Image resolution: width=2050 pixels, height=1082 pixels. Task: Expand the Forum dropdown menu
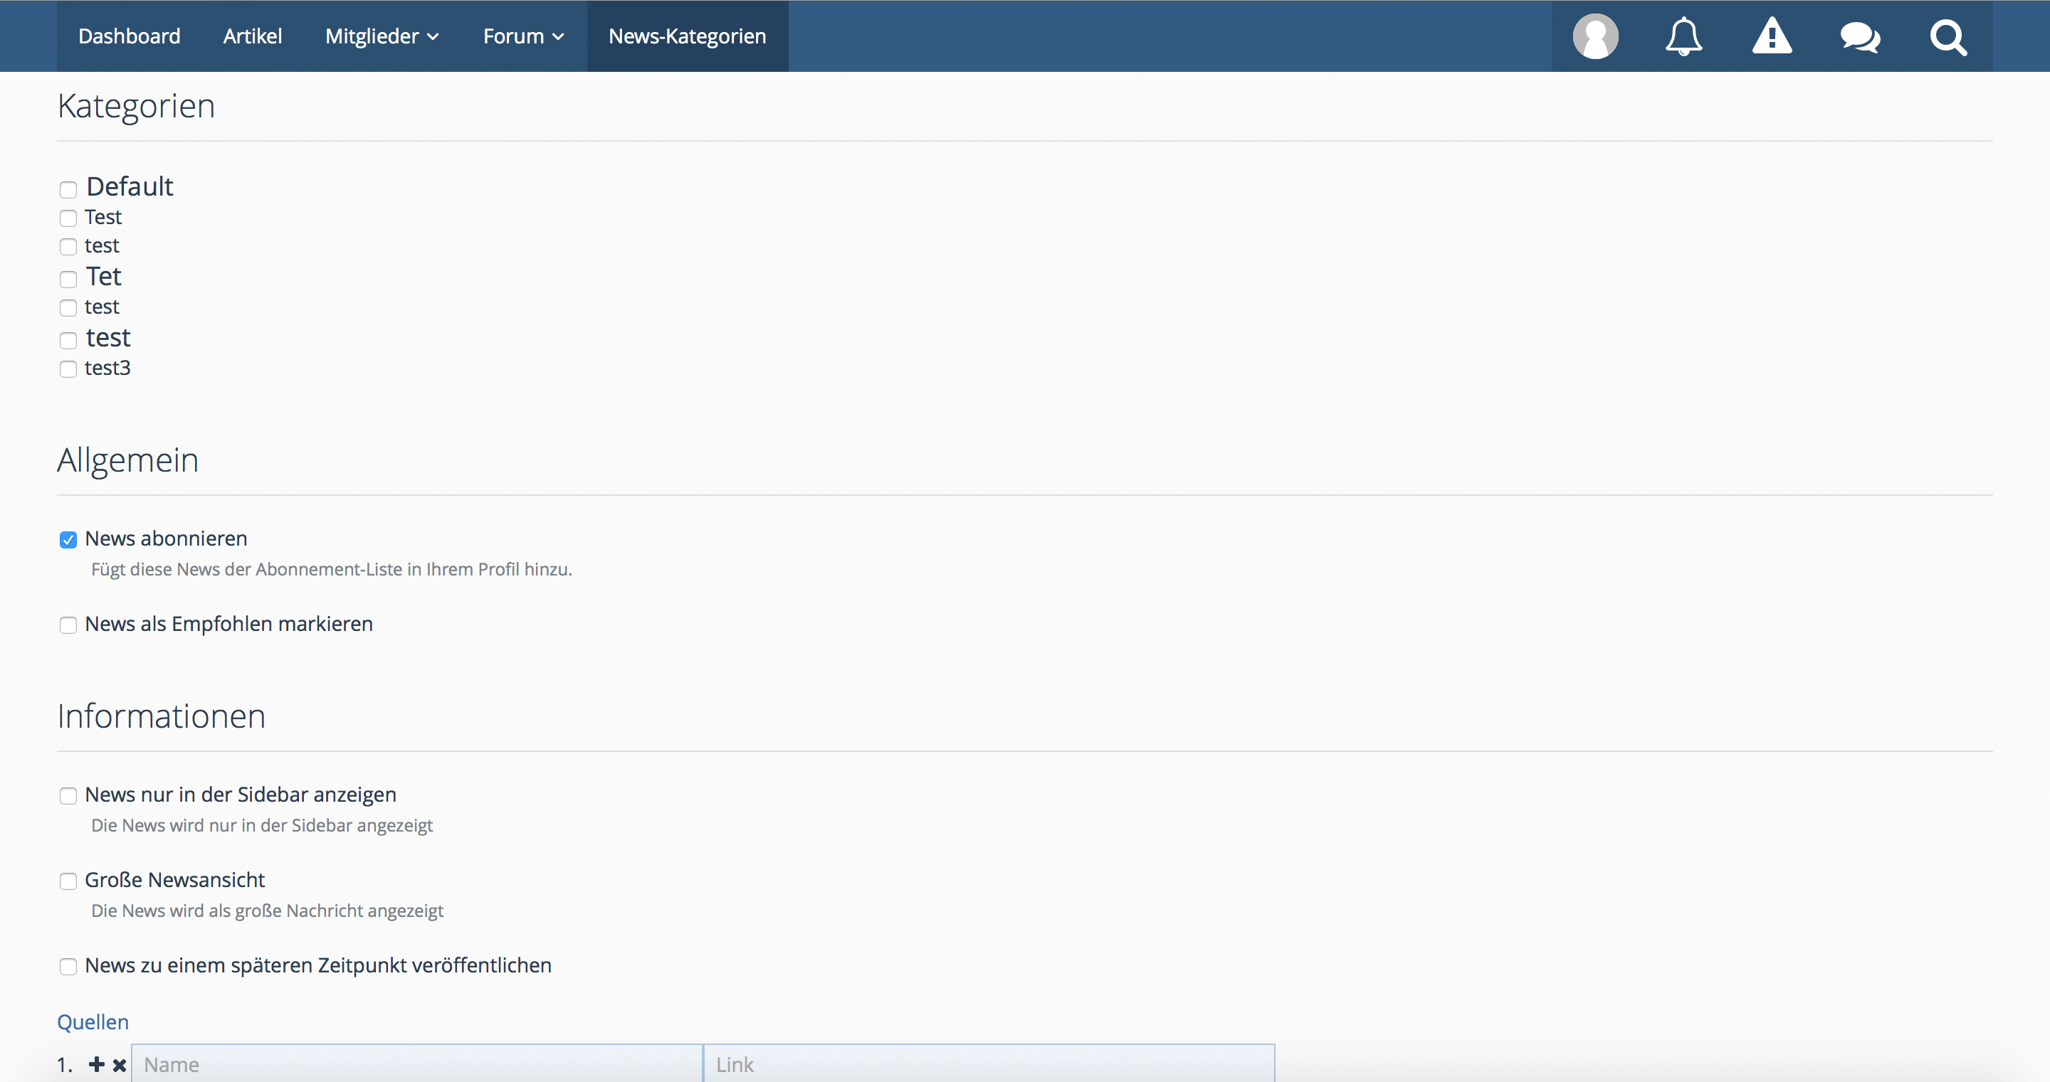[524, 36]
